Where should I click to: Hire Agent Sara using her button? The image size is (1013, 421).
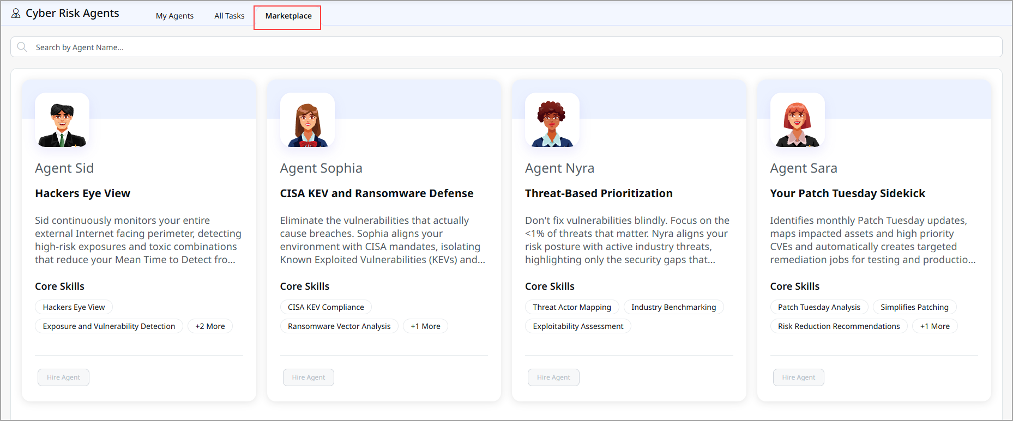coord(798,377)
